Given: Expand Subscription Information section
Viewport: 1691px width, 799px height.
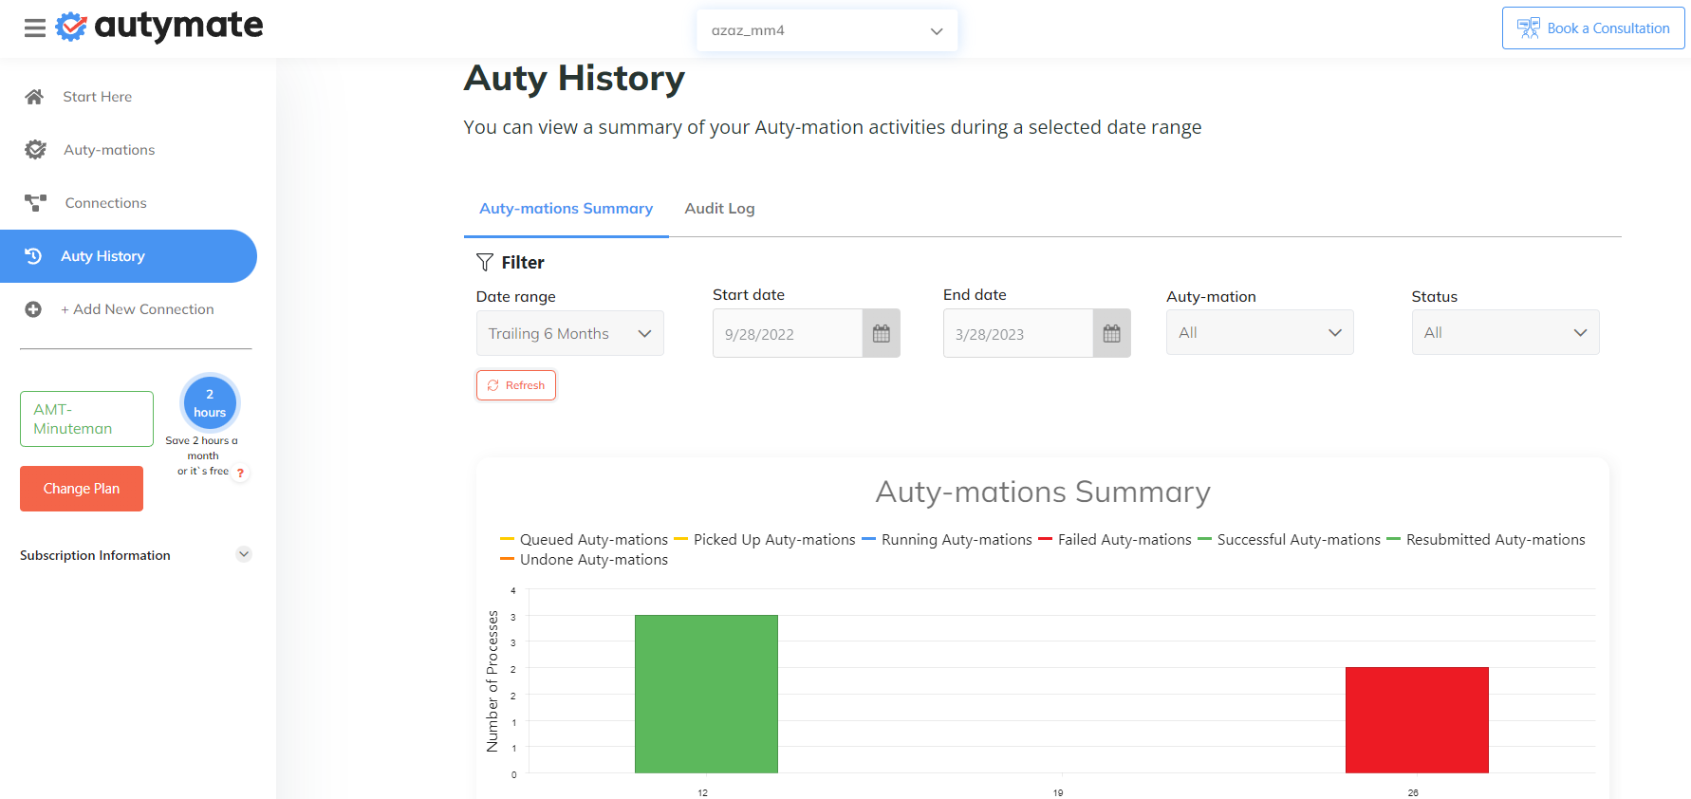Looking at the screenshot, I should point(244,554).
